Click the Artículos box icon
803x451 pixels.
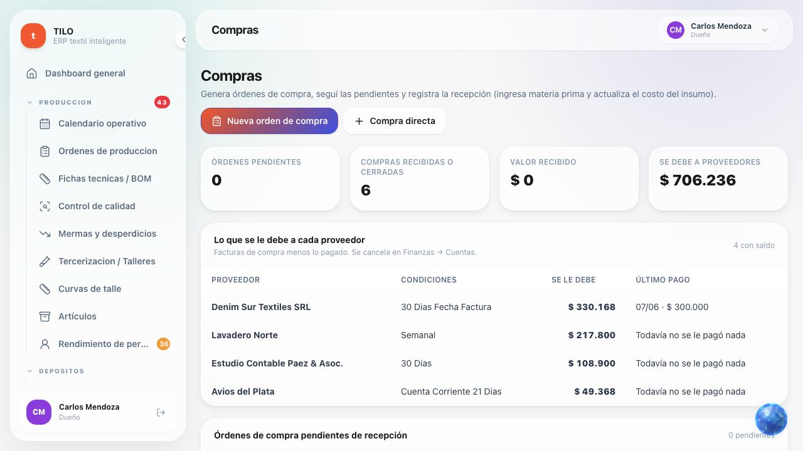(45, 316)
